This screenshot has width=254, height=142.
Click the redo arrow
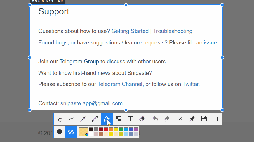coord(167,119)
